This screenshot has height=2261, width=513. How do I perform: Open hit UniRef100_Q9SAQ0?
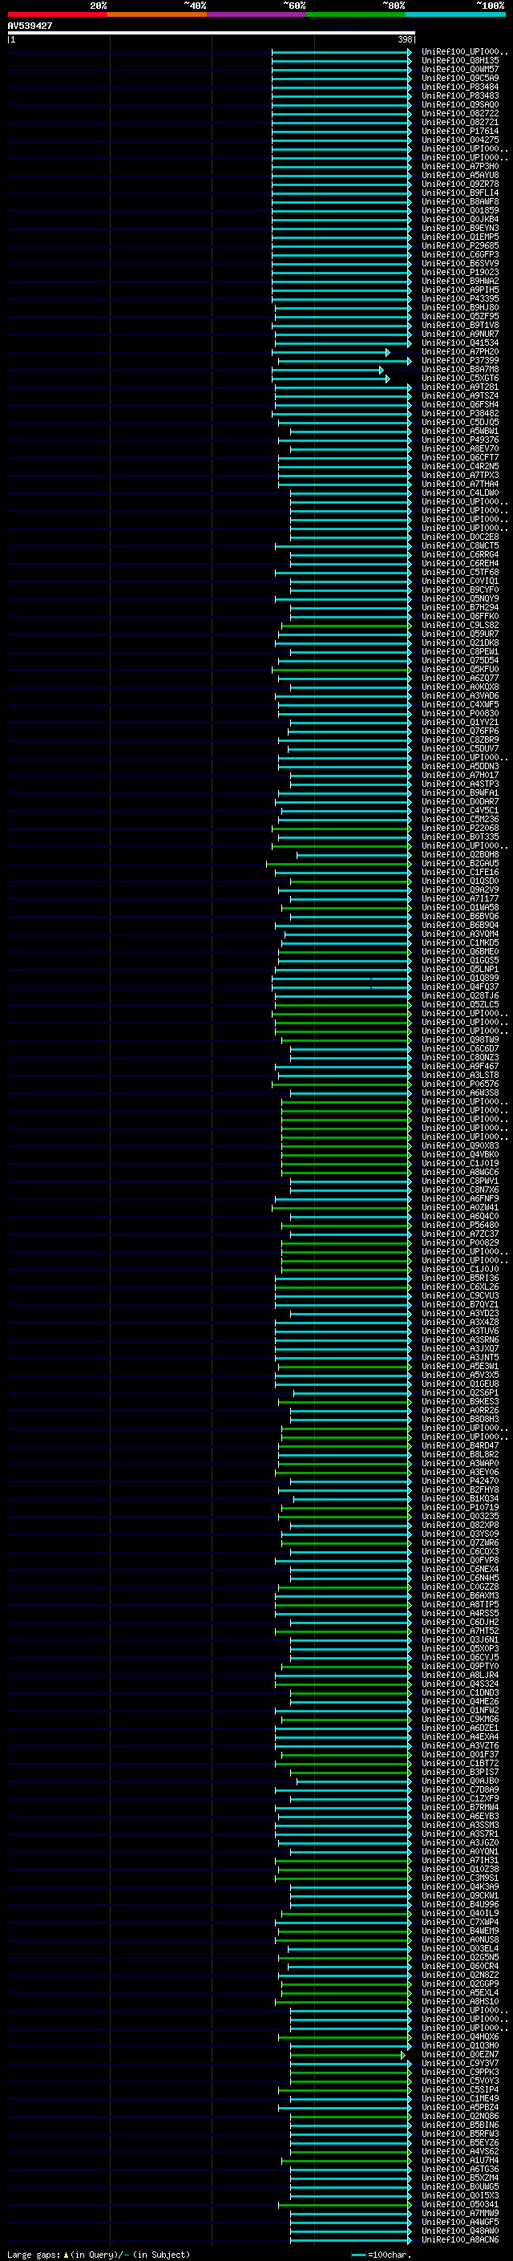tap(460, 104)
